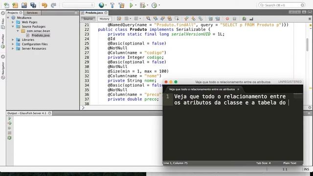Screen dimensions: 313x176
Task: Expand the Server Resources node
Action: pyautogui.click(x=13, y=48)
